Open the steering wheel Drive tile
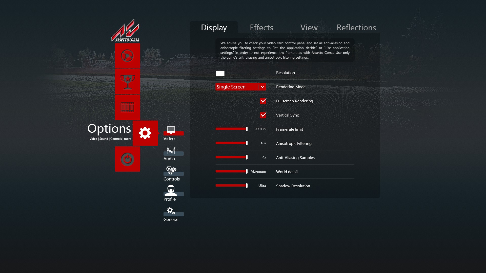This screenshot has height=273, width=486. (x=127, y=56)
